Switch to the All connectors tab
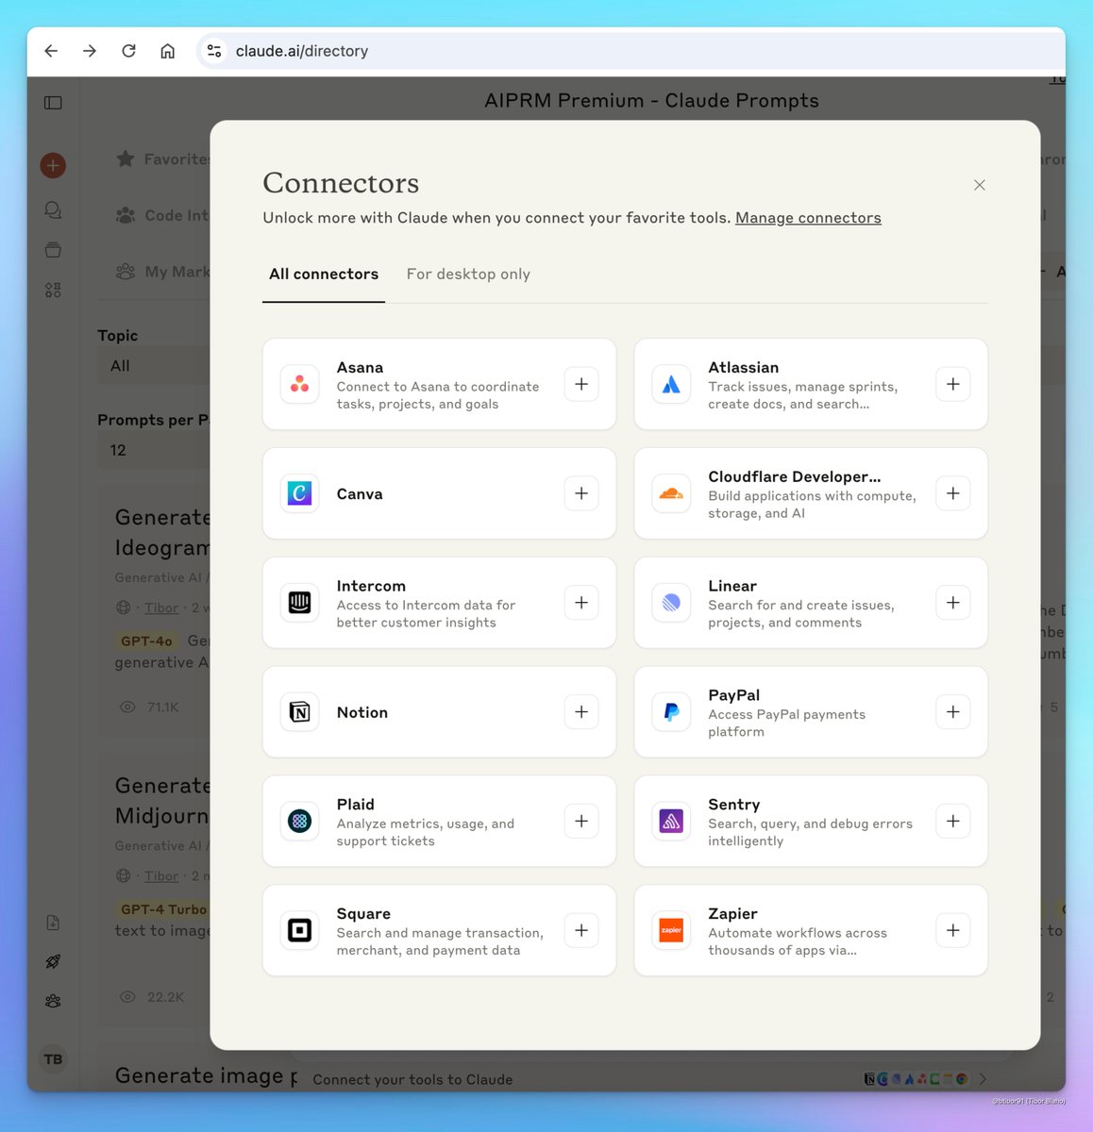The height and width of the screenshot is (1132, 1093). pyautogui.click(x=324, y=275)
